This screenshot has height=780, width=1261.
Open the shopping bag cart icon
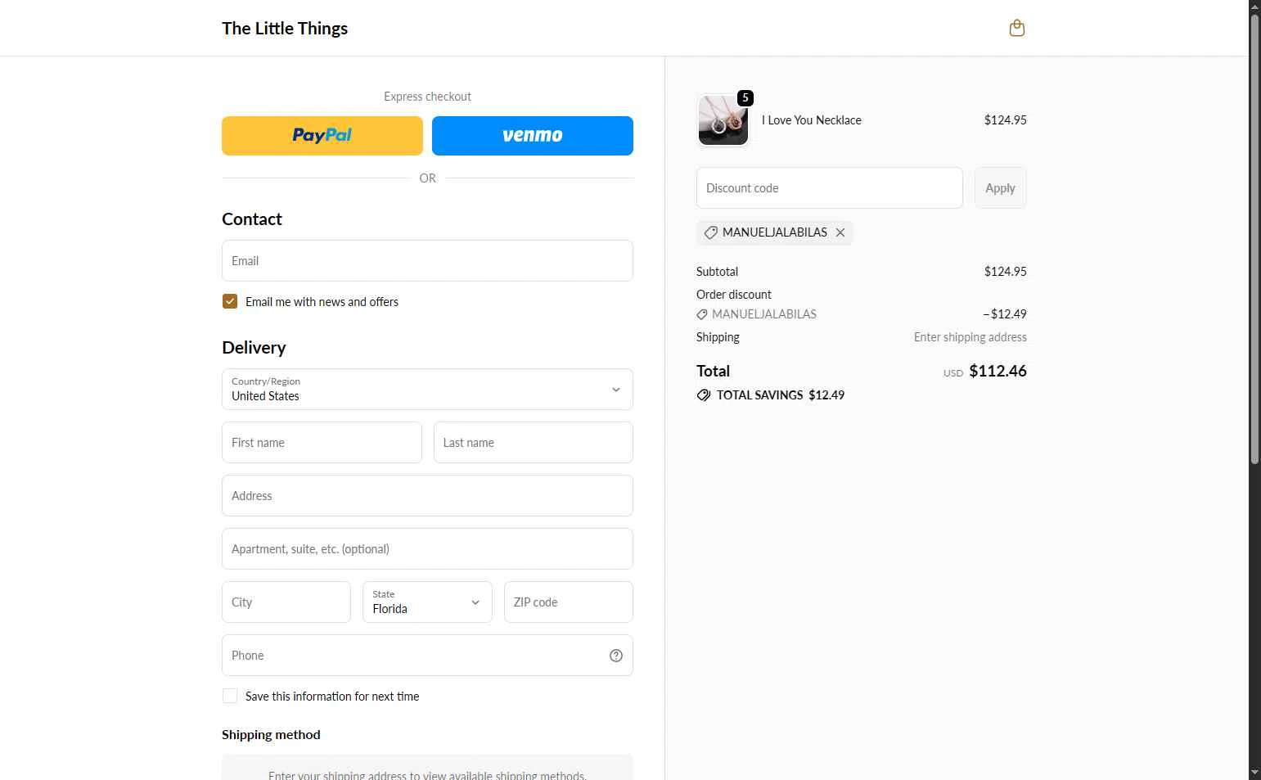[1017, 28]
